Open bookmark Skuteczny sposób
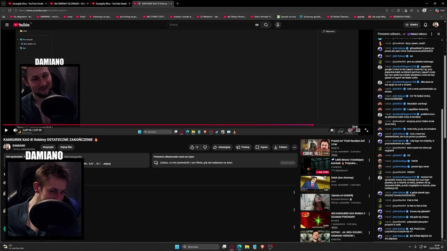 coord(310,17)
